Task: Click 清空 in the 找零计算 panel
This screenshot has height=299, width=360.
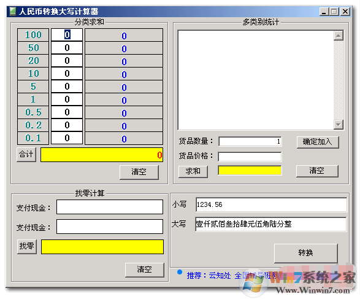Action: [x=144, y=270]
